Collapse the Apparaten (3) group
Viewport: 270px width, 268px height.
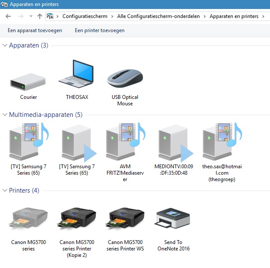click(x=5, y=45)
